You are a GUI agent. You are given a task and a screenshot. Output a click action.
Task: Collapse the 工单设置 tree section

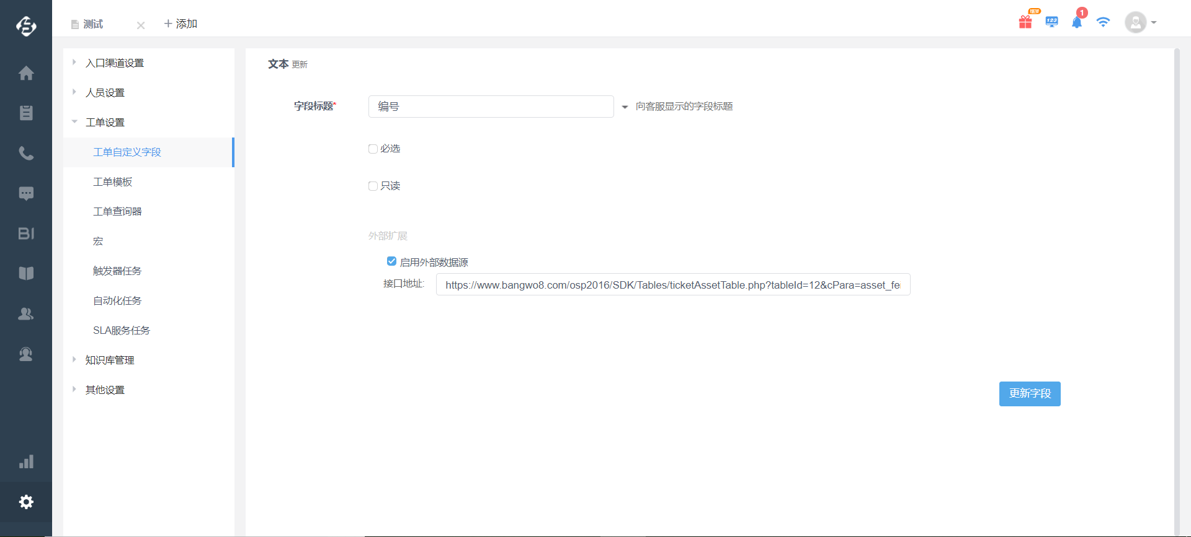click(74, 122)
